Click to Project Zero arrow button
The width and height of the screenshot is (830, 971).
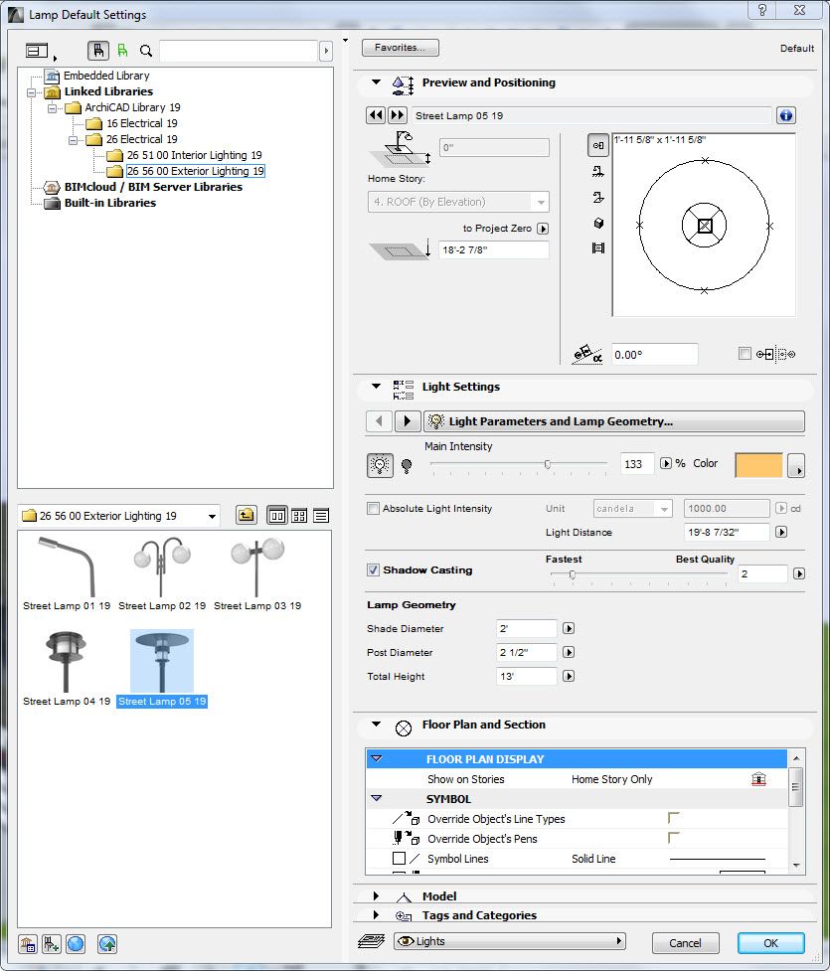tap(543, 229)
